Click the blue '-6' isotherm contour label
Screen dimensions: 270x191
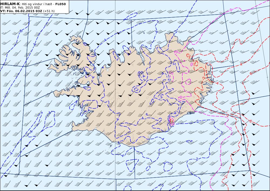pos(21,31)
